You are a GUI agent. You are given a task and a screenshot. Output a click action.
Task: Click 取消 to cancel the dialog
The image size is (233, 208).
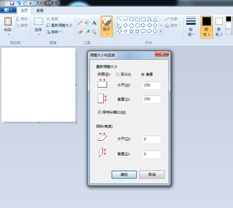click(x=152, y=174)
